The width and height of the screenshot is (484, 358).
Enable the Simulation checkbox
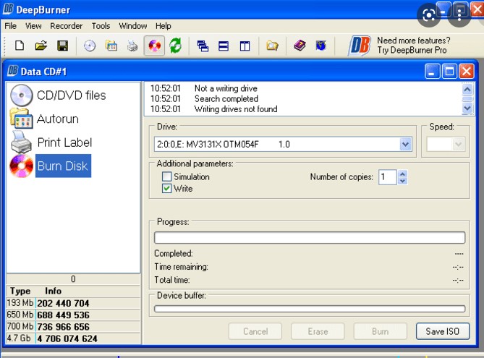pyautogui.click(x=166, y=176)
